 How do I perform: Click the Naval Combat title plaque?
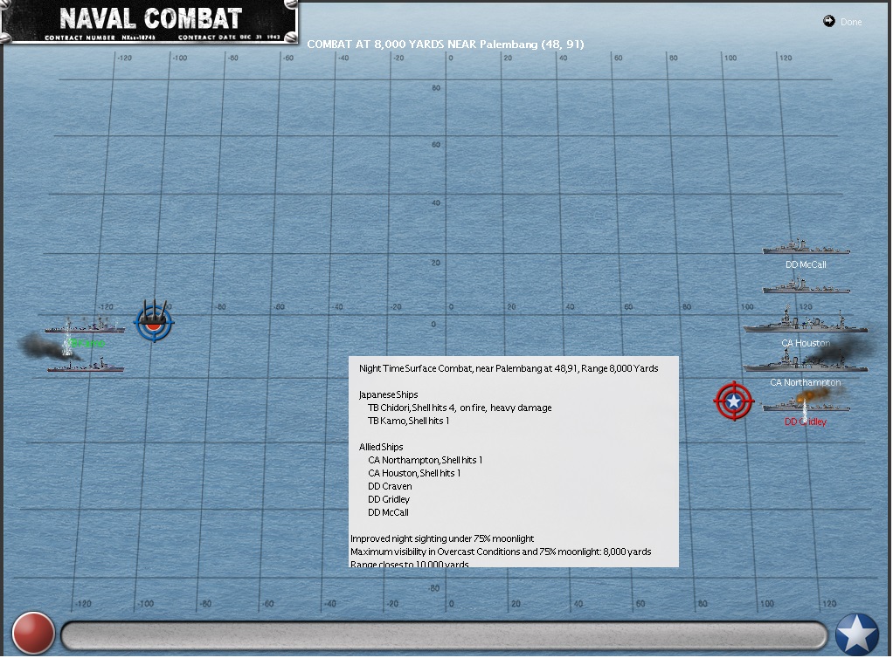[x=149, y=22]
